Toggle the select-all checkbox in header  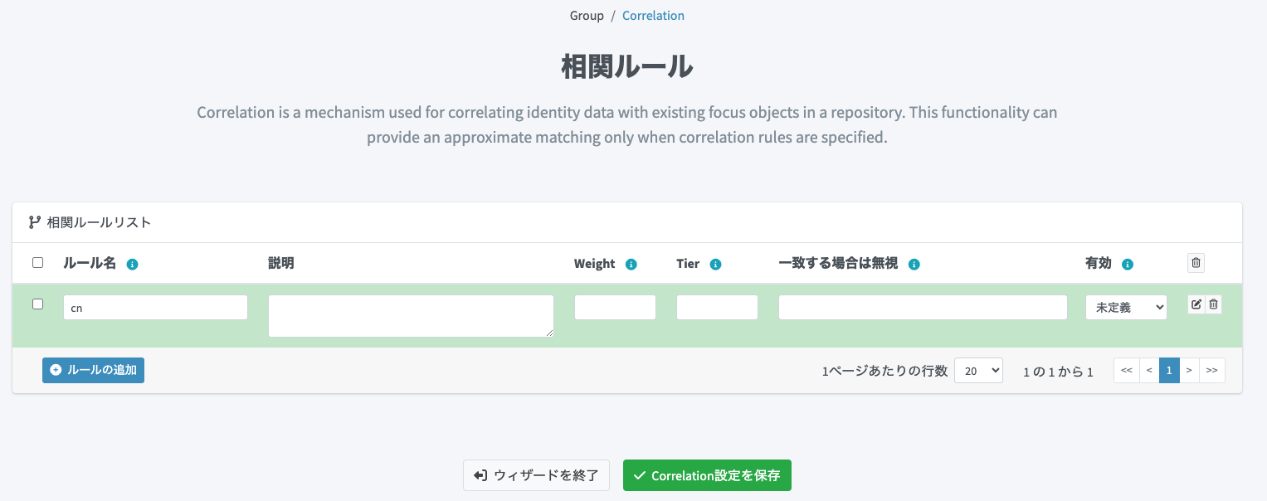[37, 263]
